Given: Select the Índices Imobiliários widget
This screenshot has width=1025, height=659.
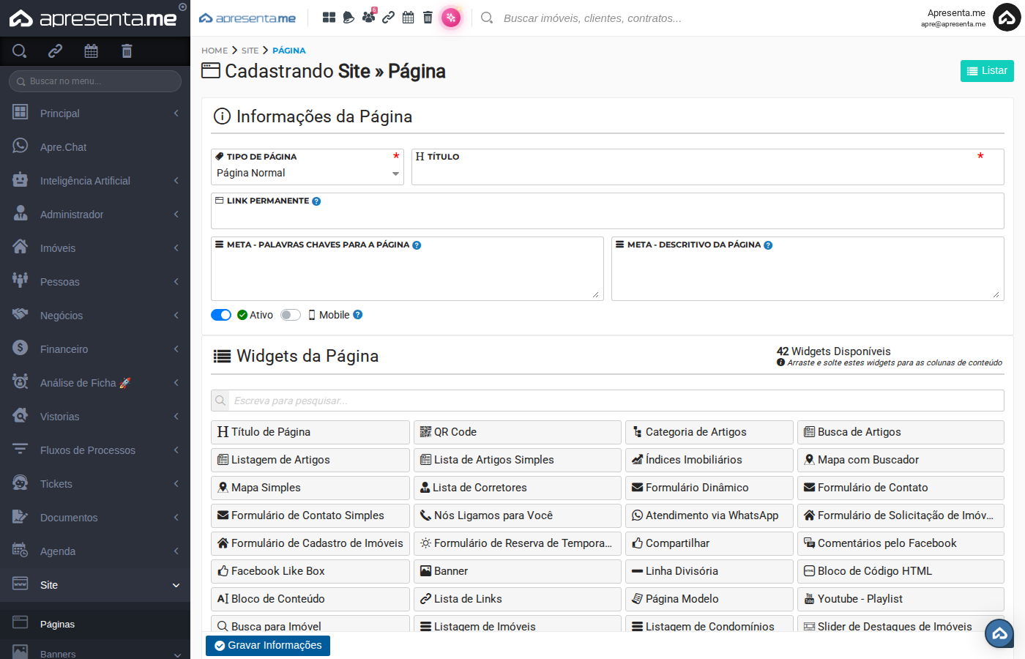Looking at the screenshot, I should pyautogui.click(x=709, y=460).
